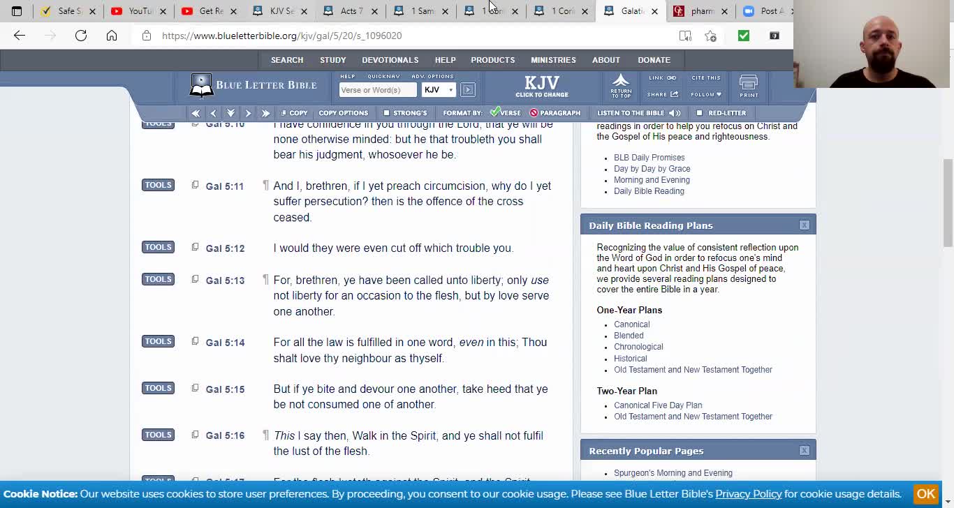The width and height of the screenshot is (954, 508).
Task: Go to browser home page icon
Action: [x=112, y=36]
